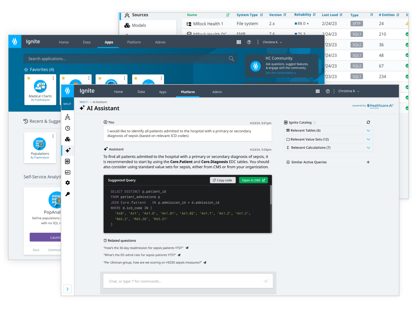Send the HEDIS sepsis measures related question
412x309 pixels.
pyautogui.click(x=205, y=262)
